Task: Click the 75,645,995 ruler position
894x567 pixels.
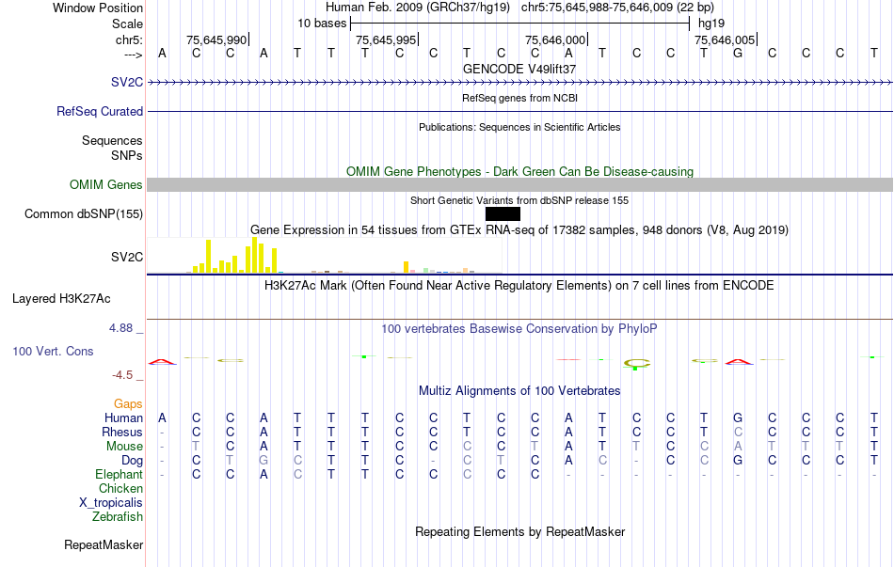Action: point(386,39)
